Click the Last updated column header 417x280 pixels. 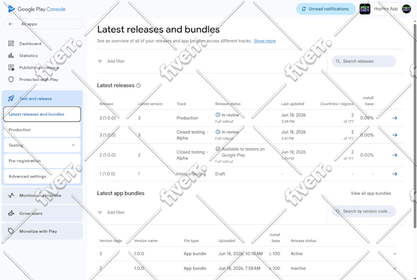pyautogui.click(x=293, y=104)
